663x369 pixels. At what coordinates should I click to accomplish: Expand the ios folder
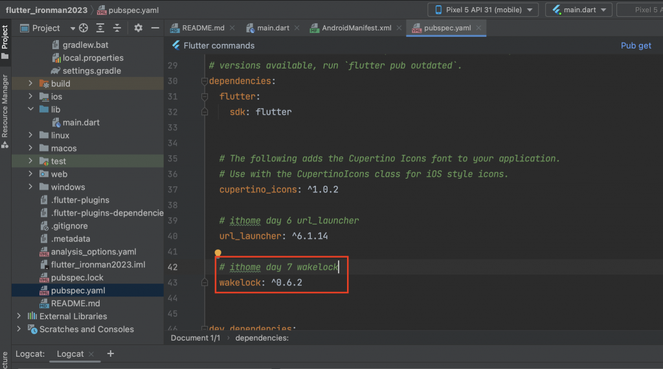click(x=30, y=96)
